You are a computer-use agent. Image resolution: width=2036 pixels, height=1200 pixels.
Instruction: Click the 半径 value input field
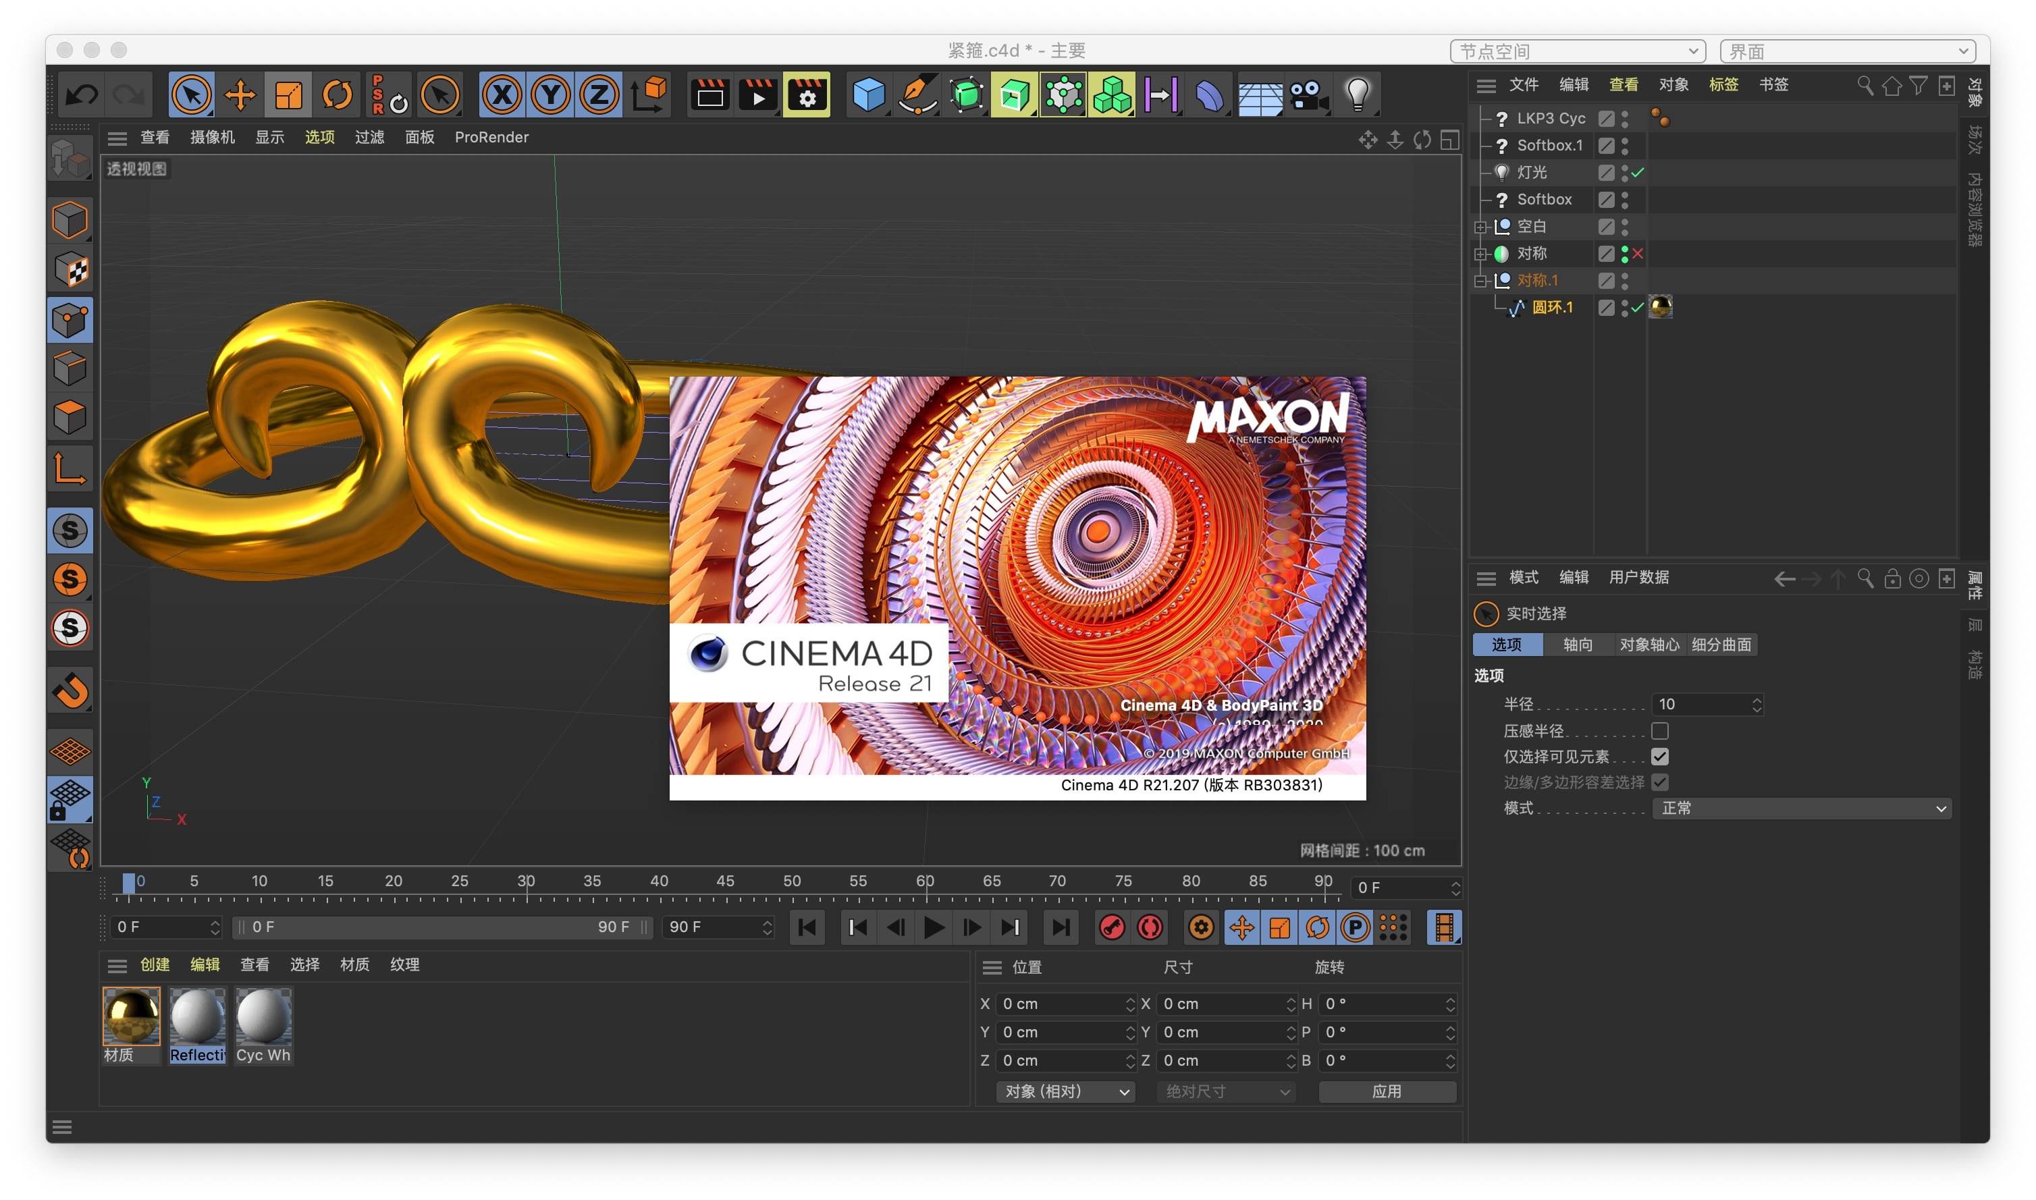[1698, 705]
